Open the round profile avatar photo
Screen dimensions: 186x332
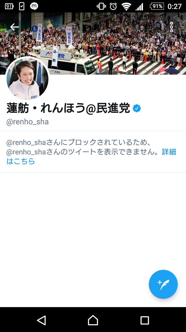click(27, 79)
